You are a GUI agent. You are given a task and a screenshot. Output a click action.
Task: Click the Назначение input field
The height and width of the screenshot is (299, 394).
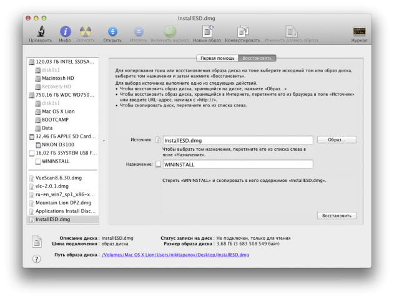[x=237, y=164]
